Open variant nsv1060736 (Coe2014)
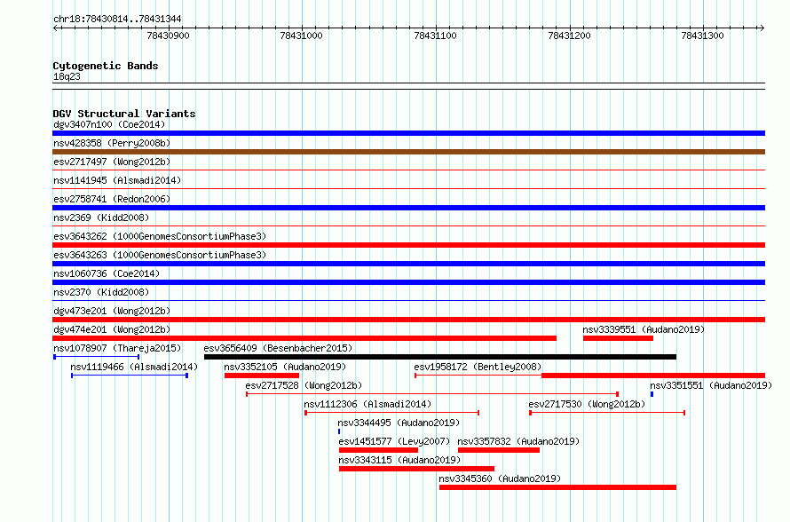The width and height of the screenshot is (790, 522). pyautogui.click(x=107, y=273)
